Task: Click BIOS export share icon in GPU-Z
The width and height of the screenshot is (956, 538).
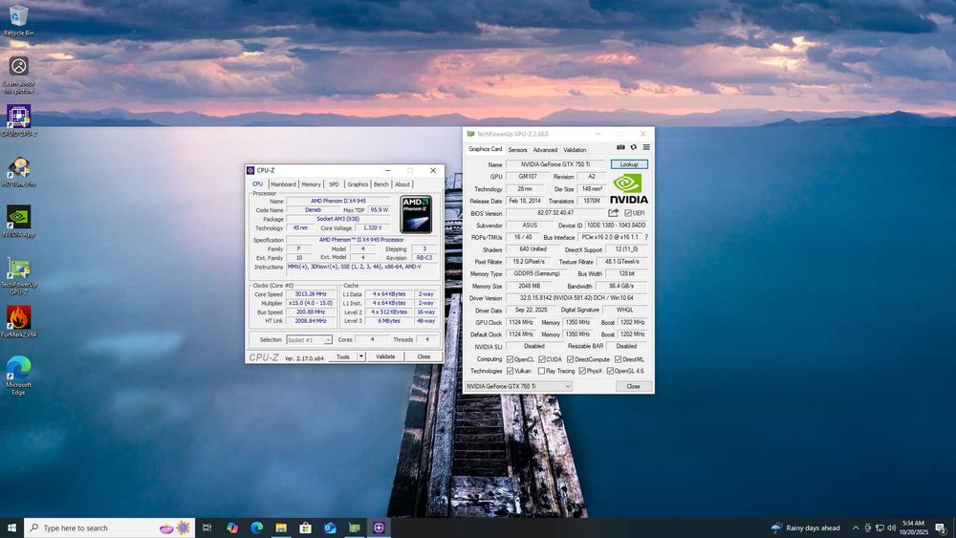Action: pyautogui.click(x=614, y=213)
